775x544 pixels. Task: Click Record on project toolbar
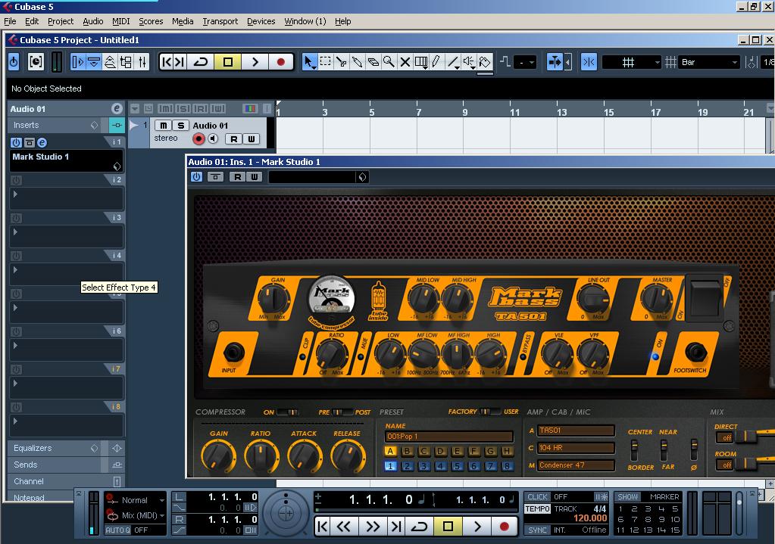[x=281, y=62]
